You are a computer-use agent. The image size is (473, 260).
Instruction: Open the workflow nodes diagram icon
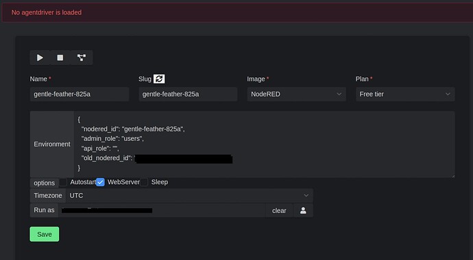pyautogui.click(x=82, y=57)
